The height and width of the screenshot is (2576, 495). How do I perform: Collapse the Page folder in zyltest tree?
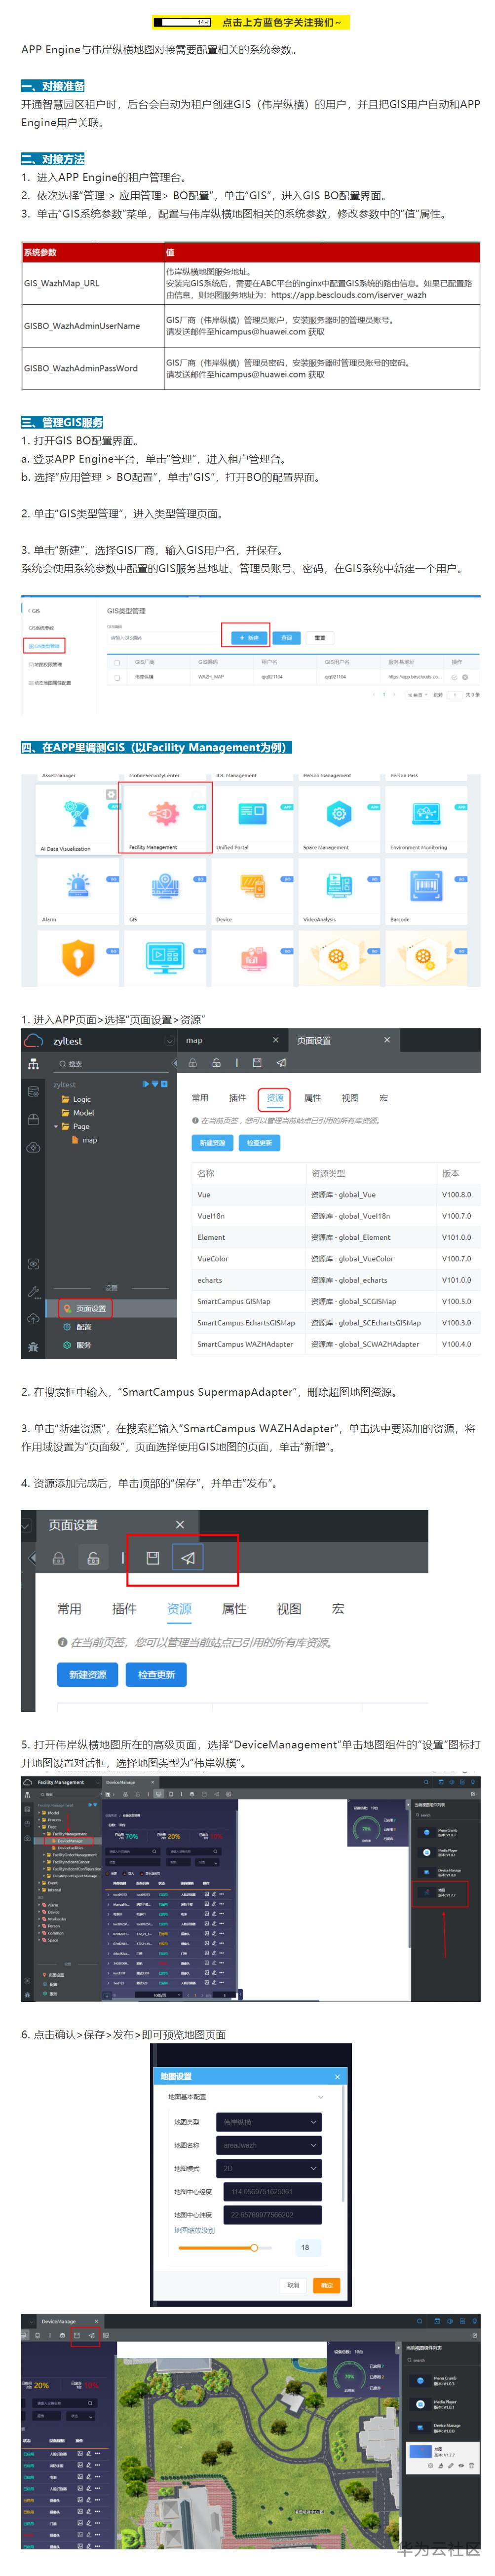point(56,1126)
